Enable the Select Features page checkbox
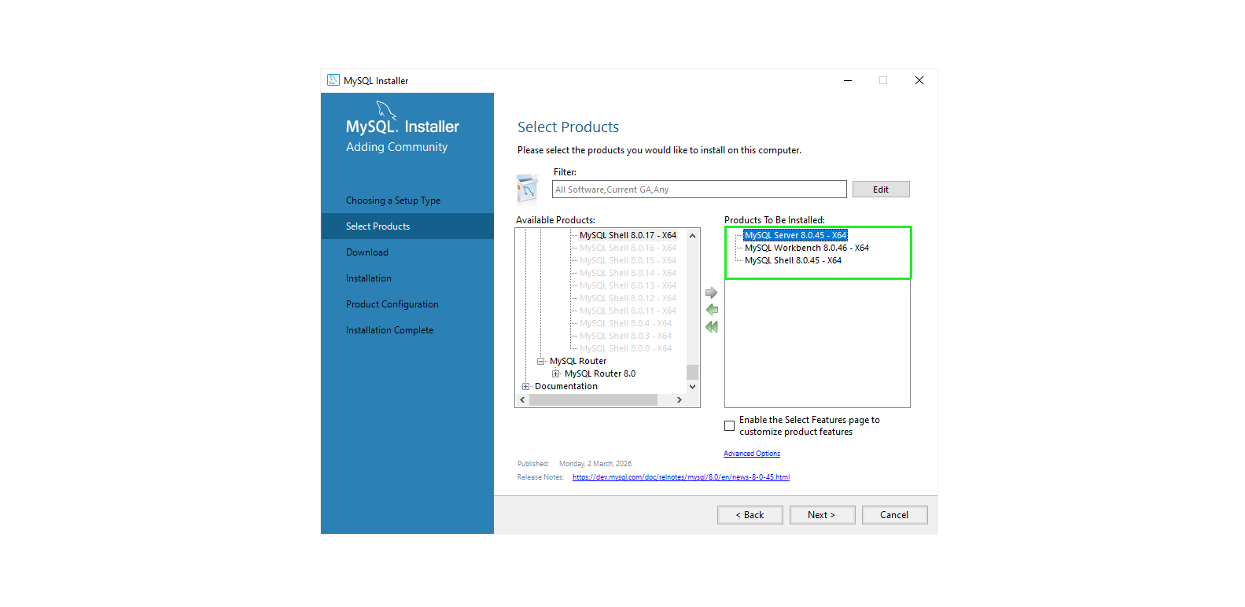 tap(729, 425)
